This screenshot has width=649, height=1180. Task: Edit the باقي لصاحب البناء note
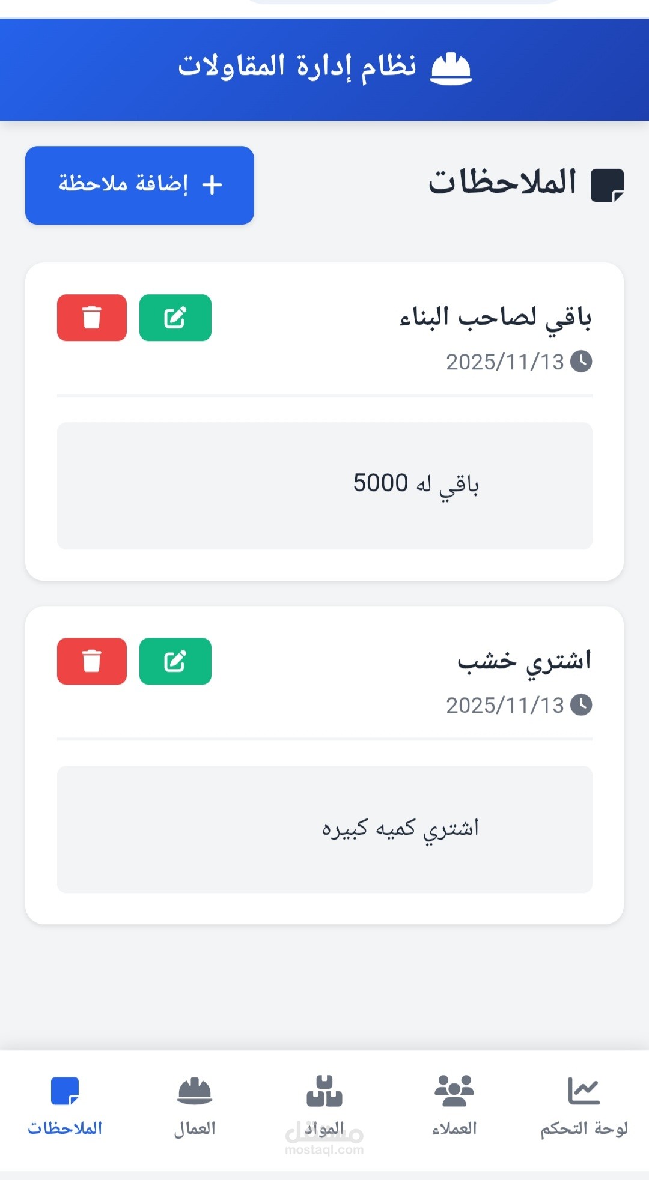(x=175, y=318)
